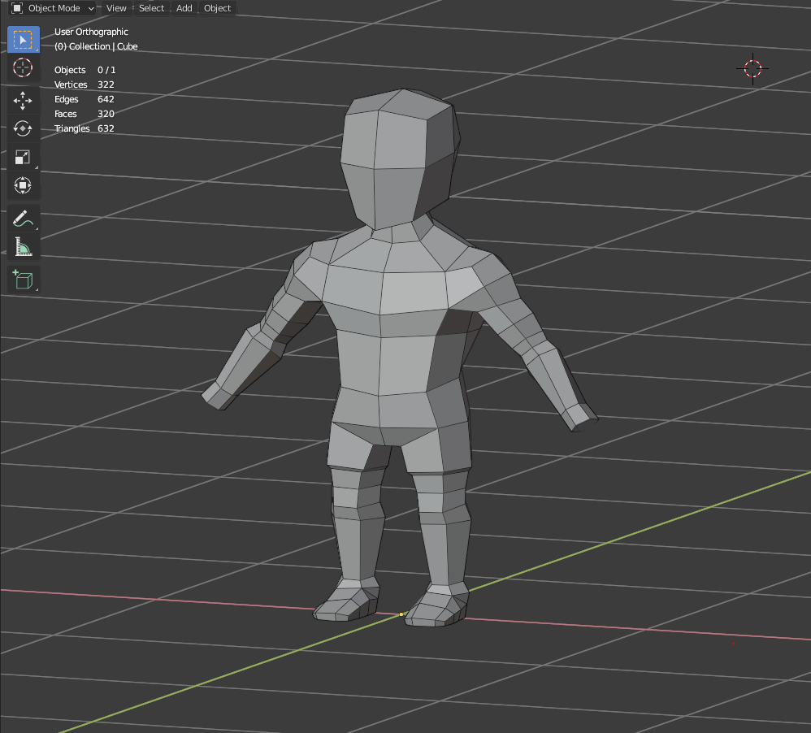Activate the Measure ruler tool

(23, 246)
